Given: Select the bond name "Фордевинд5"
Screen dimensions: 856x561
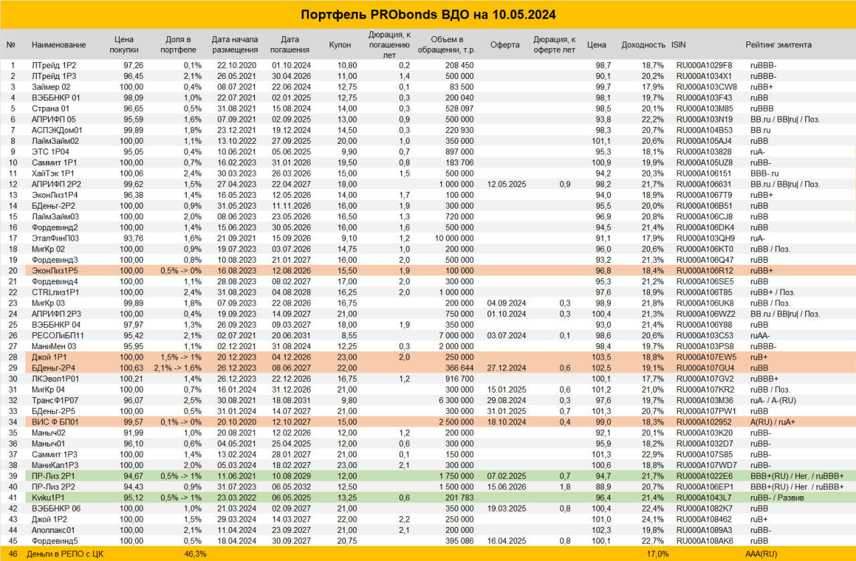Looking at the screenshot, I should pyautogui.click(x=55, y=540).
